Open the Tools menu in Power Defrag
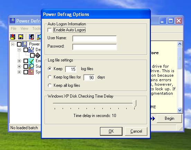191x150 pixels. coord(36,28)
